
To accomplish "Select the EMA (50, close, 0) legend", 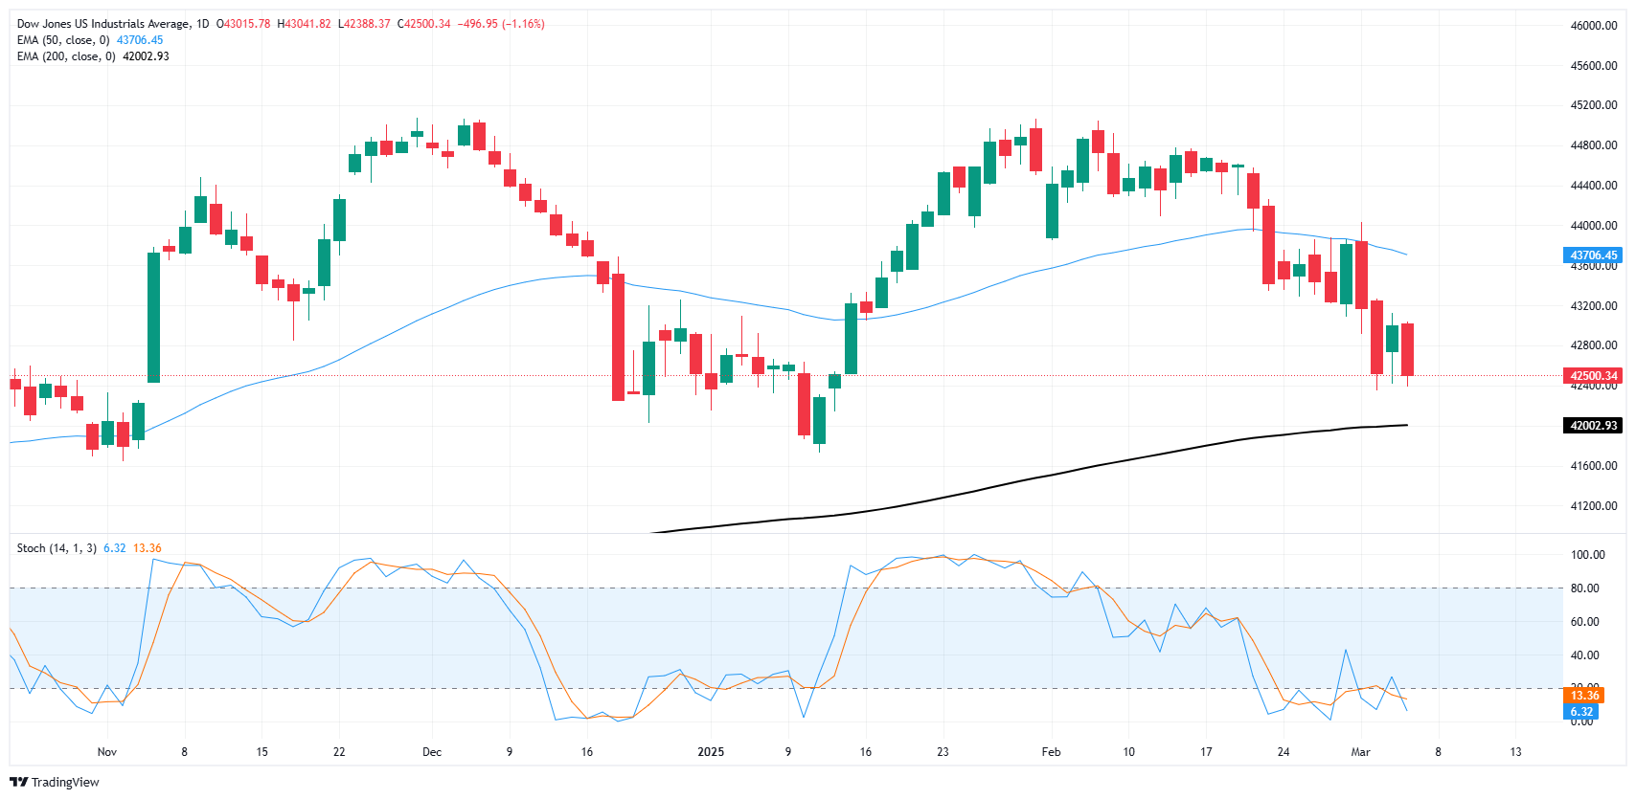I will [x=63, y=40].
